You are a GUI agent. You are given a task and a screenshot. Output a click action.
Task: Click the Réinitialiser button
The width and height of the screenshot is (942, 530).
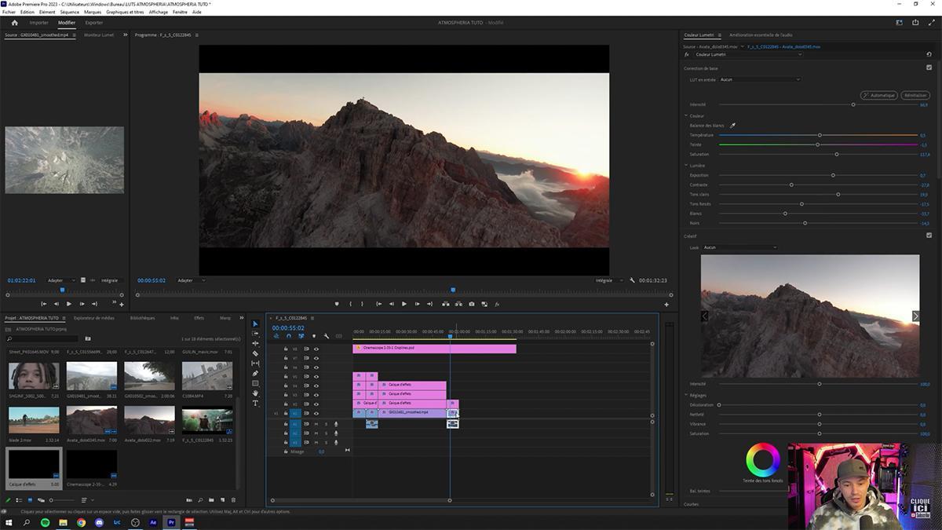click(915, 95)
